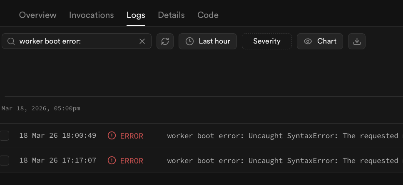Click error icon on 18:00:49 log row

point(112,136)
